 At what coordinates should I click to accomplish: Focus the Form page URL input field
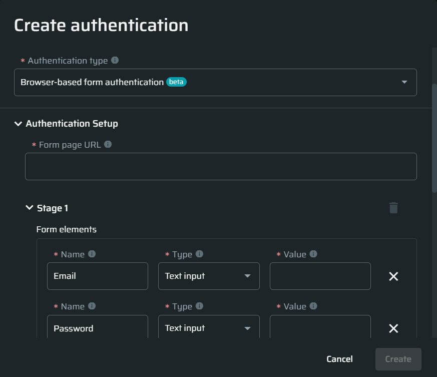tap(221, 166)
